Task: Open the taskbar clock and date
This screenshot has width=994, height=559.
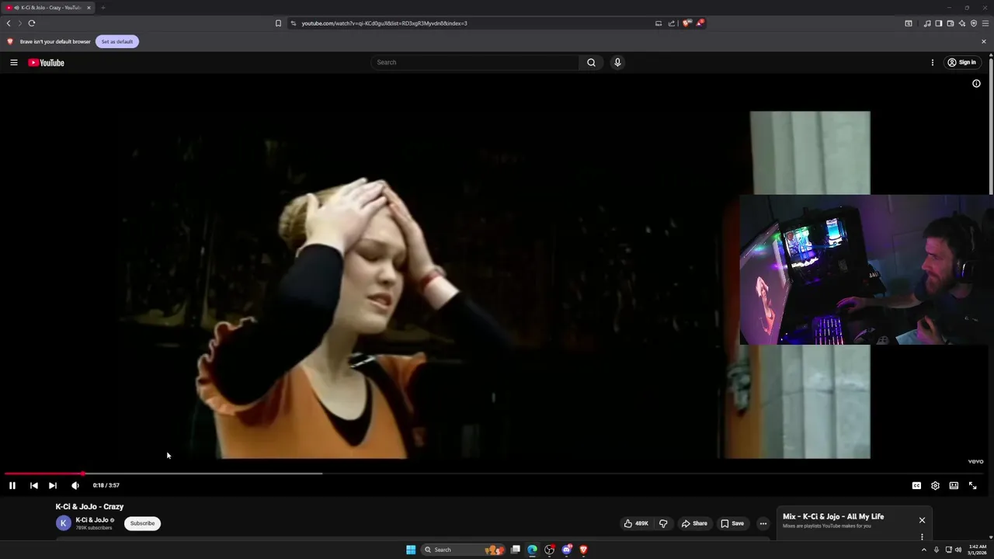Action: point(978,550)
